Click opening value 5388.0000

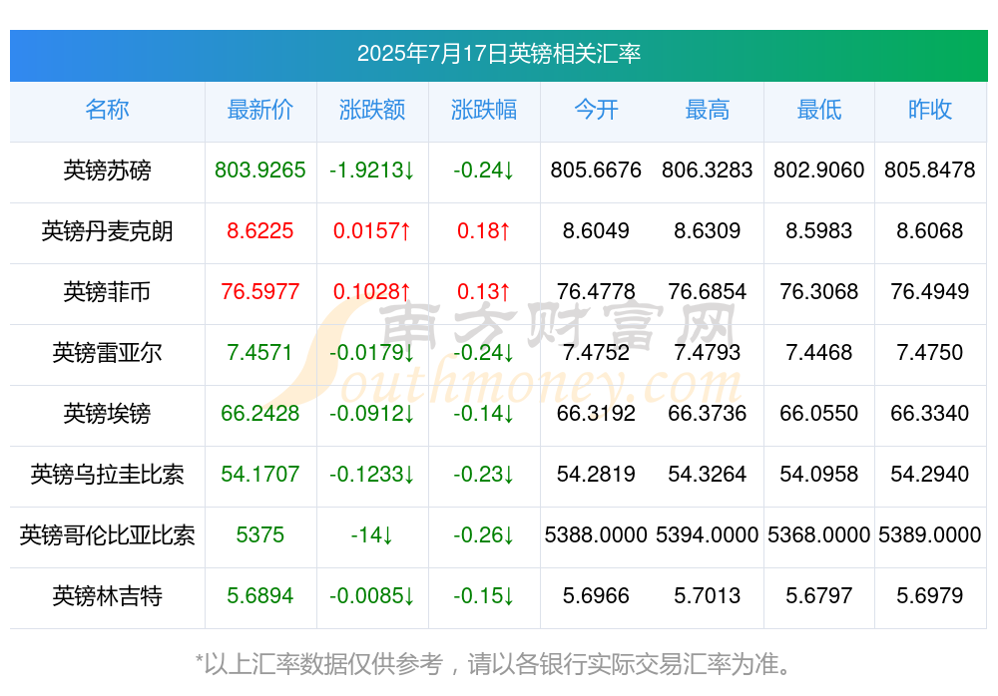tap(596, 535)
